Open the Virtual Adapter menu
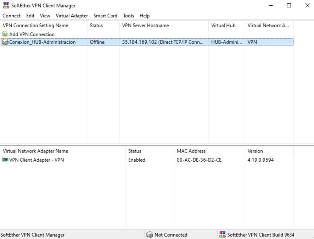 (x=72, y=16)
